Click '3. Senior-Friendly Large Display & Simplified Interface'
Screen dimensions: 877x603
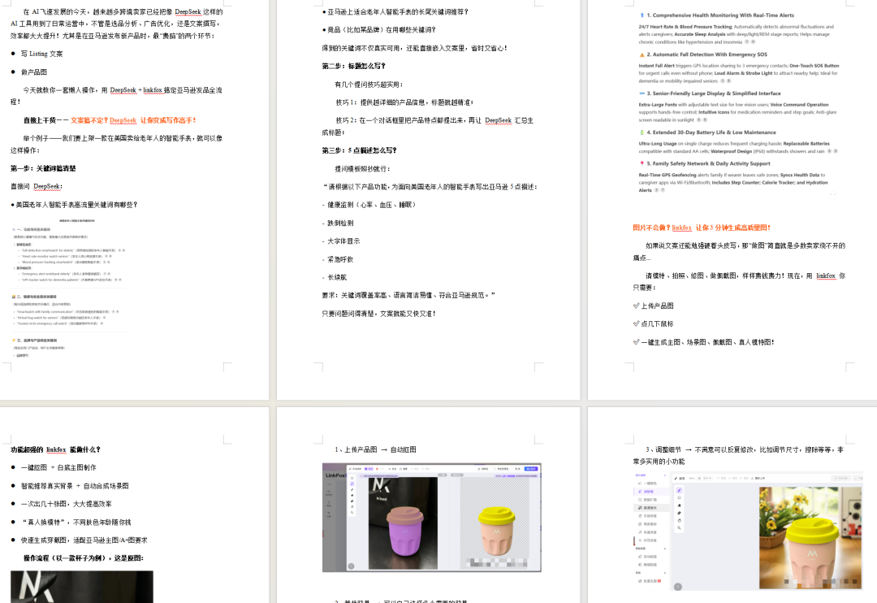[714, 93]
